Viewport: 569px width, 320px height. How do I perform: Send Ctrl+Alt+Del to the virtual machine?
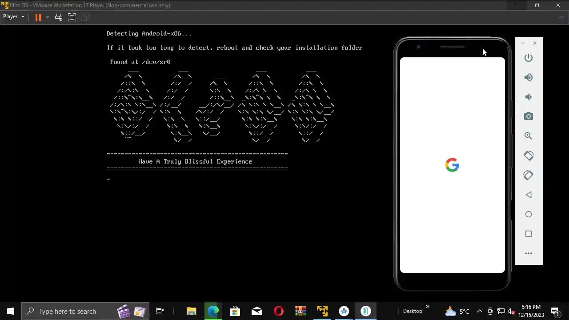pos(59,17)
